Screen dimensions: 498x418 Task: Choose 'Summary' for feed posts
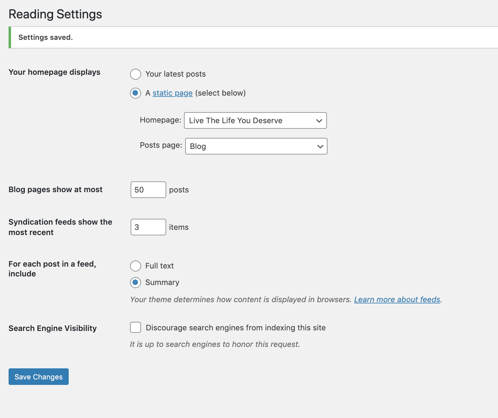(136, 283)
